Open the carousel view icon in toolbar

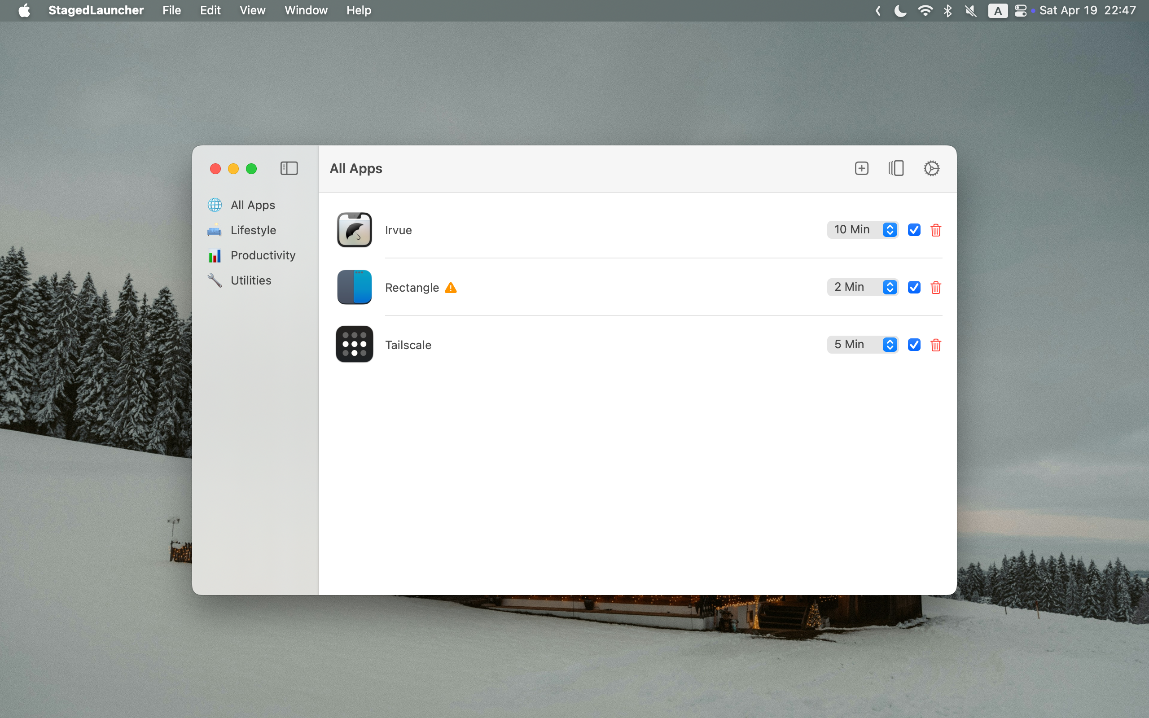[896, 168]
